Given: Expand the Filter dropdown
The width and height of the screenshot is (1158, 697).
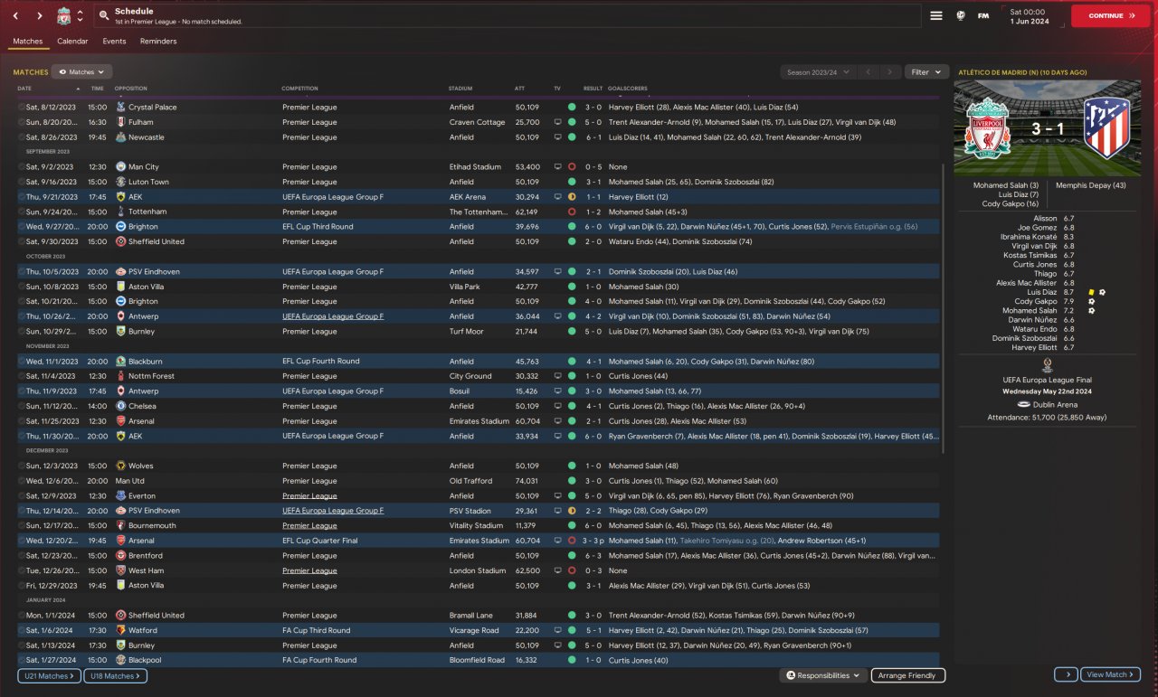Looking at the screenshot, I should pos(925,72).
